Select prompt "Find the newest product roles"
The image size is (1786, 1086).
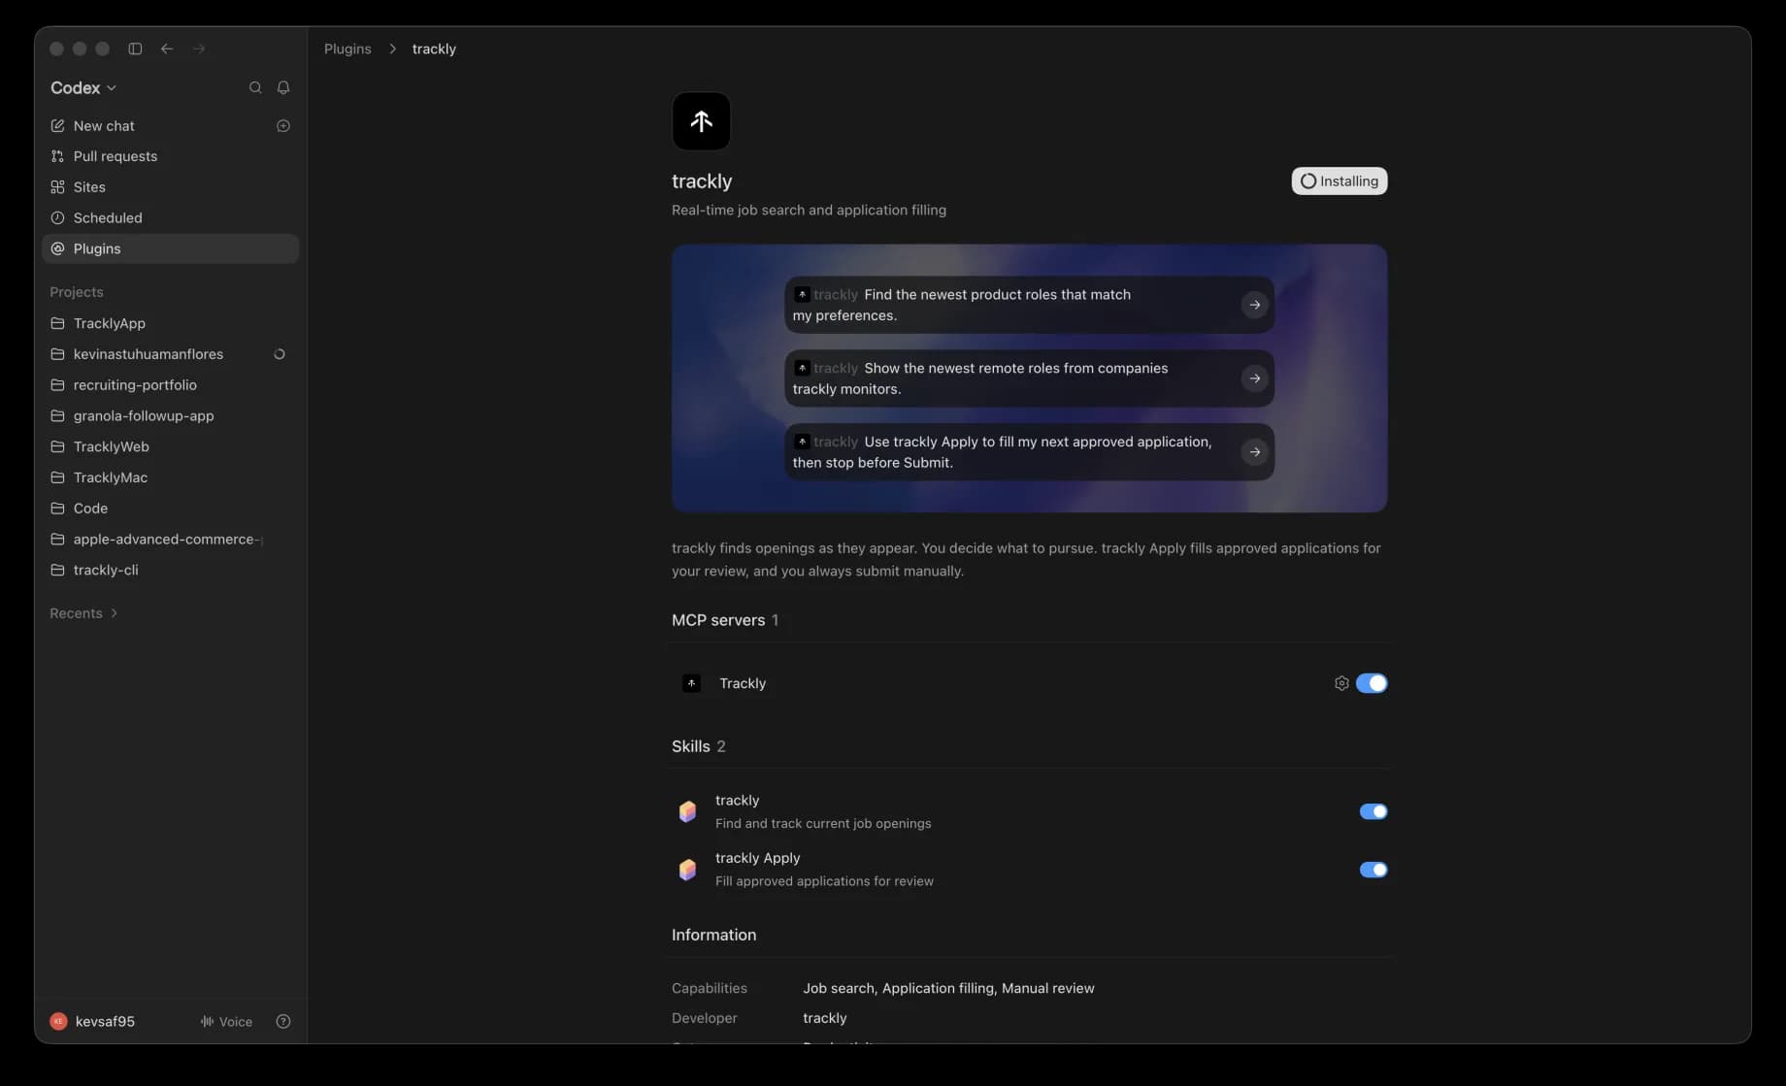click(1029, 305)
